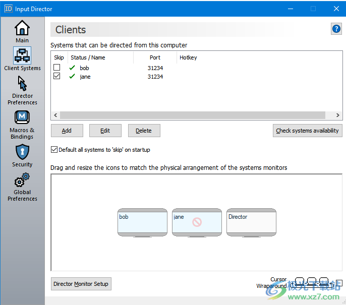The width and height of the screenshot is (346, 305).
Task: Open Director Monitor Setup
Action: click(81, 284)
